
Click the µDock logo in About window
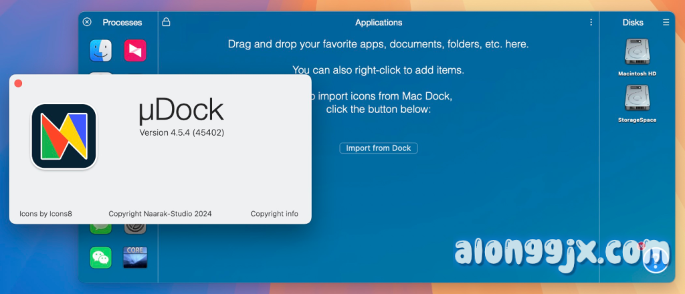[x=64, y=136]
